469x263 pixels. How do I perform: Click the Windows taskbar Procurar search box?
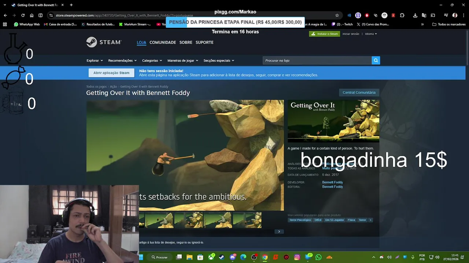[x=160, y=257]
